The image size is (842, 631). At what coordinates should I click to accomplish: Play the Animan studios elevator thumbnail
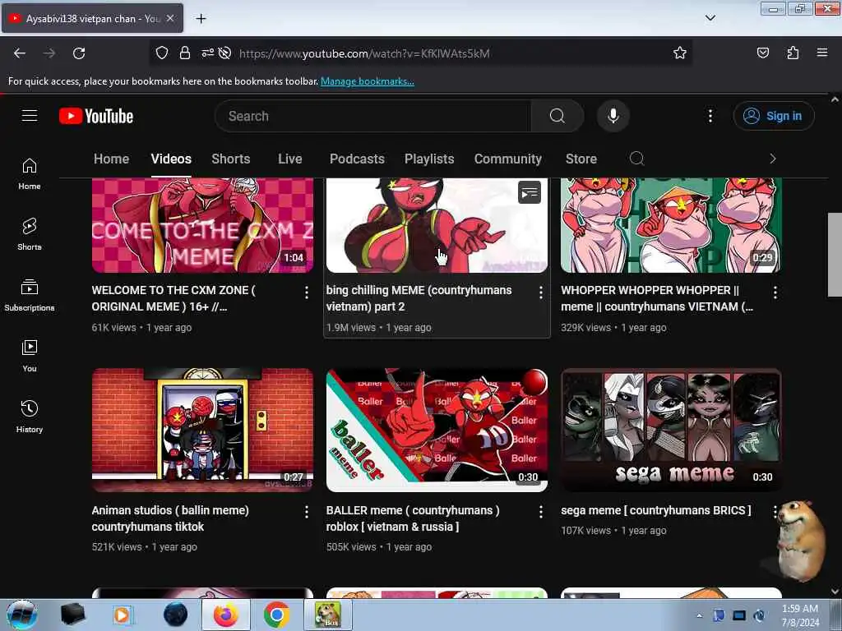click(x=202, y=430)
